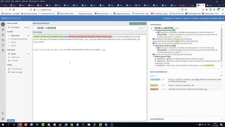The height and width of the screenshot is (127, 225).
Task: Open the Файл menu
Action: [x=2, y=1]
